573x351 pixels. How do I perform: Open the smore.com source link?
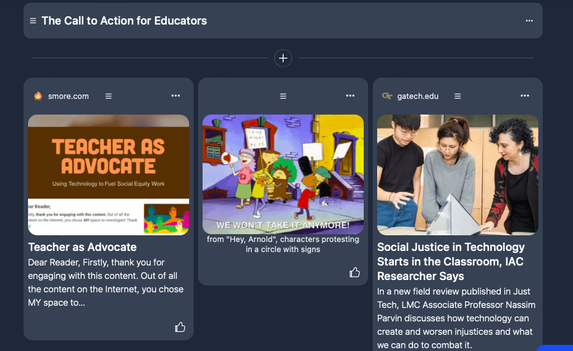[x=68, y=96]
